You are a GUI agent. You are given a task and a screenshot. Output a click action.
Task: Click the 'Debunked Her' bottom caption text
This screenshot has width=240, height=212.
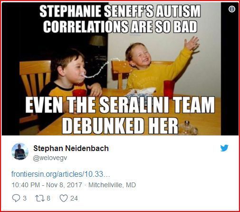pyautogui.click(x=120, y=126)
